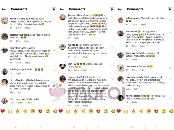The height and width of the screenshot is (130, 174).
Task: Reply to nooriedasidek's comment
Action: (134, 102)
